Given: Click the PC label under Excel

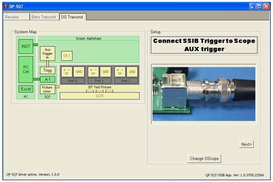Looking at the screenshot, I should [26, 97].
